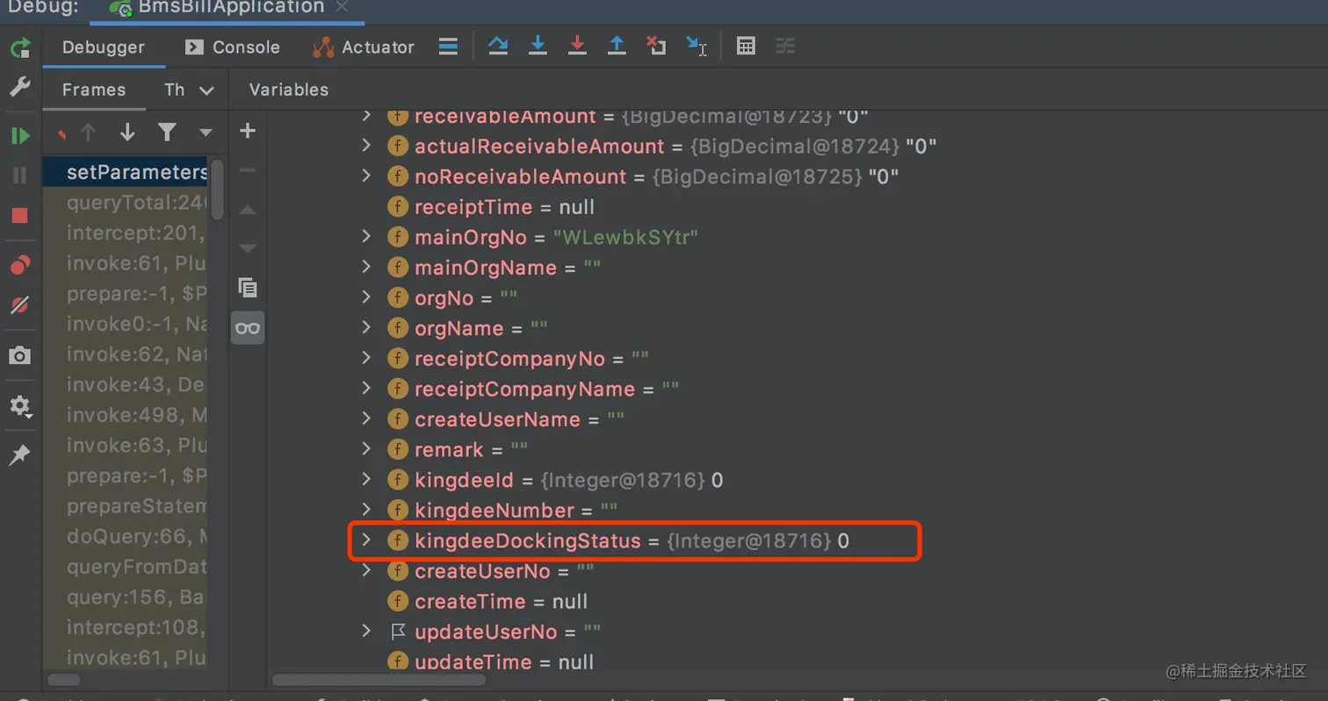Select the queryTotal stack frame
This screenshot has width=1328, height=701.
tap(126, 203)
